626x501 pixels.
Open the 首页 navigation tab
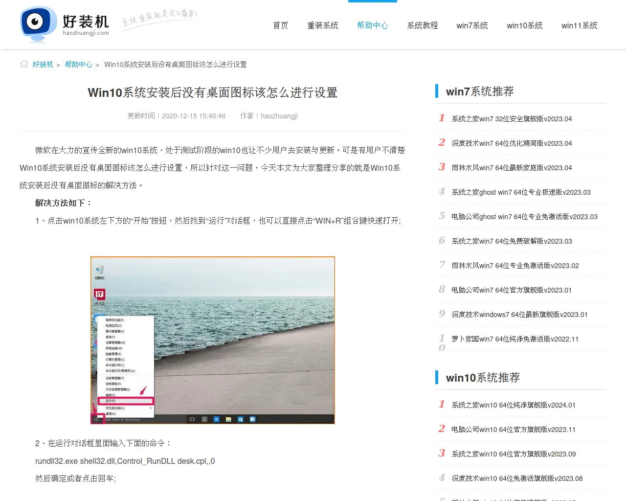280,25
